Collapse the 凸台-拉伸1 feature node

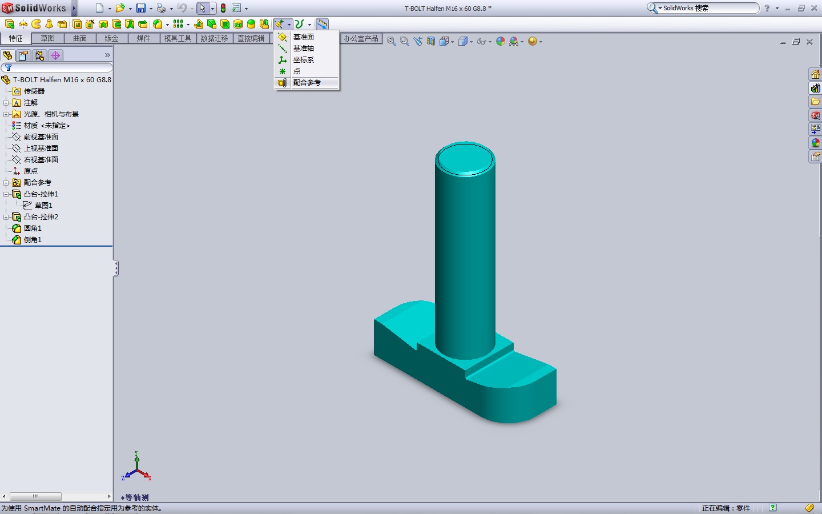pos(6,194)
